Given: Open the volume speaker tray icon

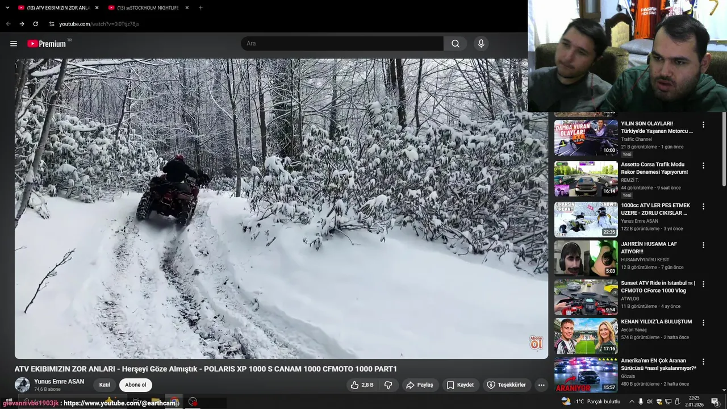Looking at the screenshot, I should [650, 402].
